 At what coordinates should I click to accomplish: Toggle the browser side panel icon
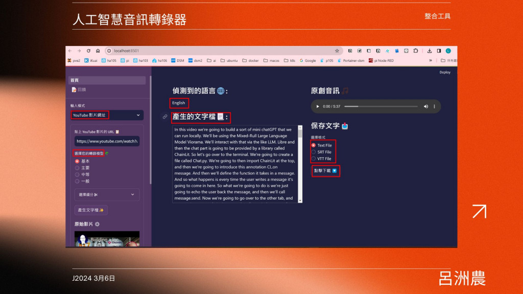pyautogui.click(x=439, y=51)
